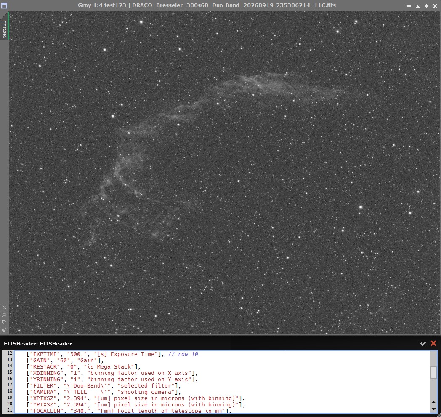Click the image window icon in title bar
This screenshot has height=417, width=441.
4,5
